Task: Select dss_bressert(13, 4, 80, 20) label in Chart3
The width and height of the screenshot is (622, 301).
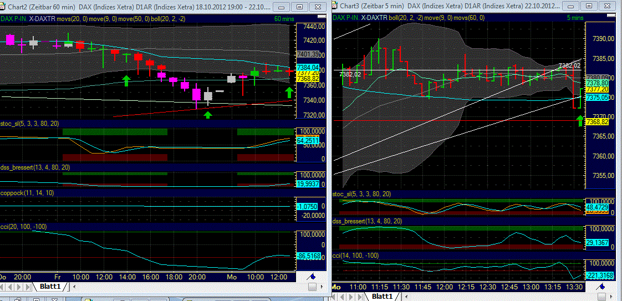Action: click(x=368, y=221)
